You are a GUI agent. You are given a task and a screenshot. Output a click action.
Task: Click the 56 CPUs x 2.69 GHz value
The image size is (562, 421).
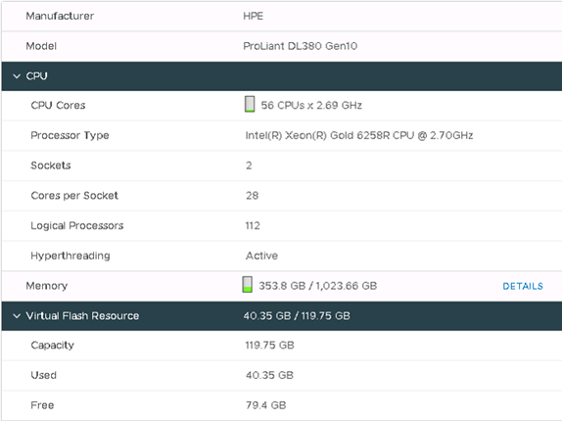pos(311,105)
